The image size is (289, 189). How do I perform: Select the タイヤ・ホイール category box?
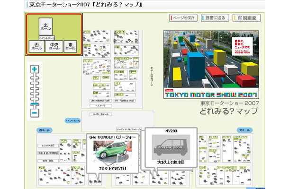click(x=100, y=114)
